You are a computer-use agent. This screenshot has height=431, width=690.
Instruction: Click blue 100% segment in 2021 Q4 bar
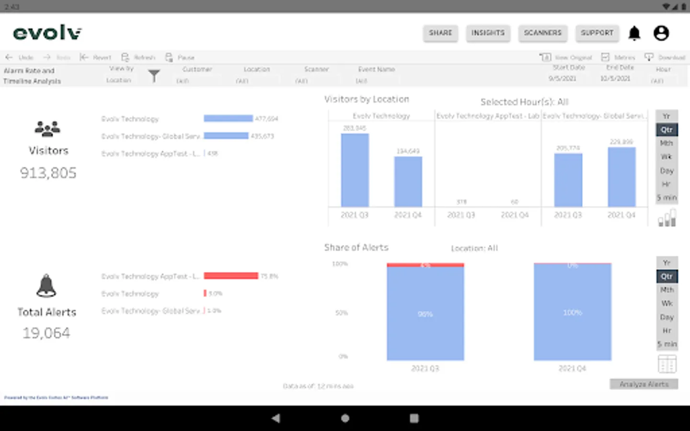[573, 312]
